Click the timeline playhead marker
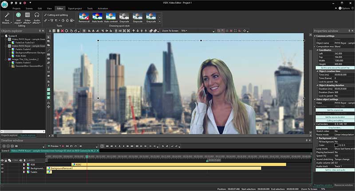This screenshot has height=191, width=355. (x=87, y=157)
